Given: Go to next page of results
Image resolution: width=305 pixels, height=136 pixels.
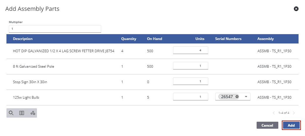Looking at the screenshot, I should coord(294,113).
